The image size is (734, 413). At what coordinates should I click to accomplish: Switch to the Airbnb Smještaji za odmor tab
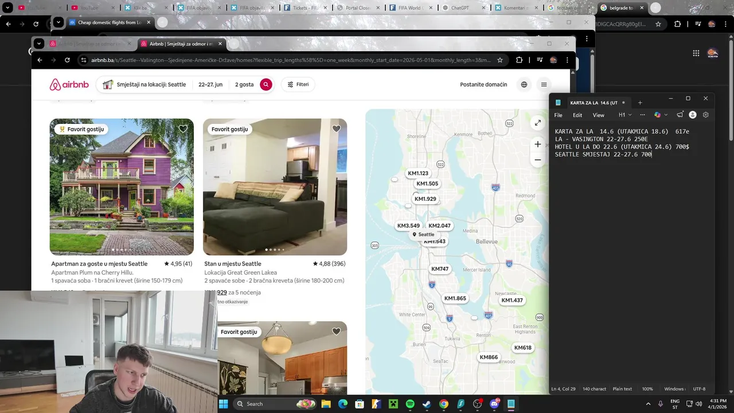181,44
